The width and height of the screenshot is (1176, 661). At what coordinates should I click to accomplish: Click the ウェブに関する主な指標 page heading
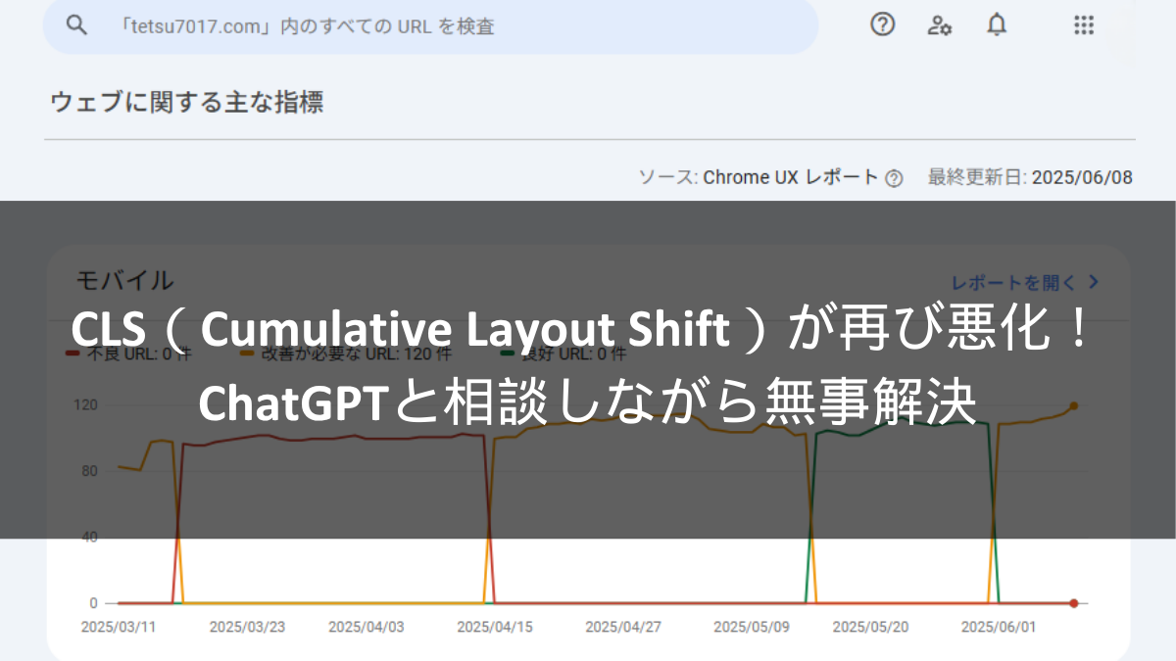pyautogui.click(x=187, y=102)
